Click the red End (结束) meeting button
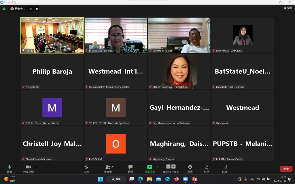Screen dimensions: 295x184 click(x=286, y=169)
